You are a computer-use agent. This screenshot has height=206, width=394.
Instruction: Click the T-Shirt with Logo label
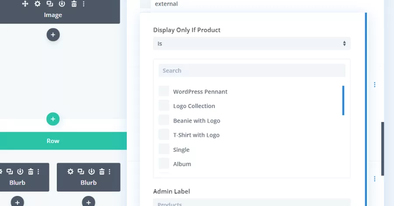(196, 135)
